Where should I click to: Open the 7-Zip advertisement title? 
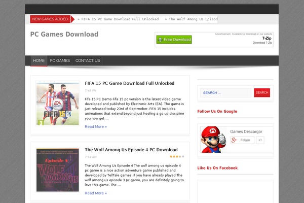(x=267, y=38)
